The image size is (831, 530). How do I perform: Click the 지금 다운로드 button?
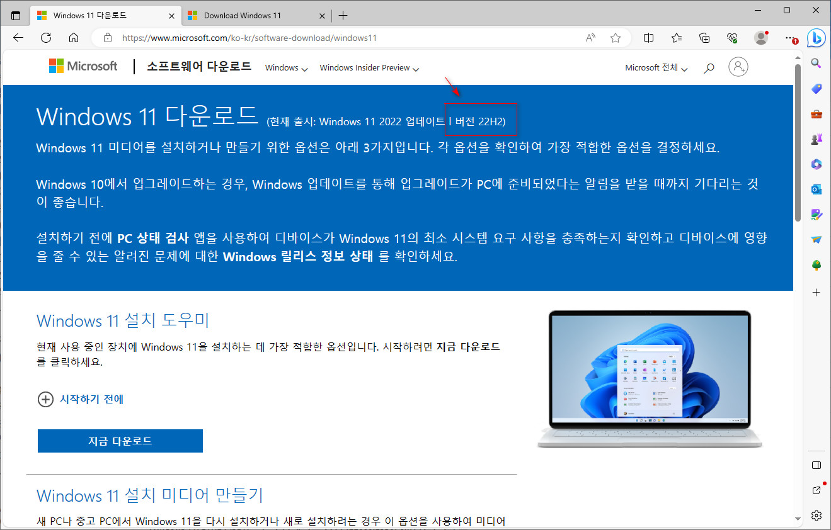coord(120,441)
